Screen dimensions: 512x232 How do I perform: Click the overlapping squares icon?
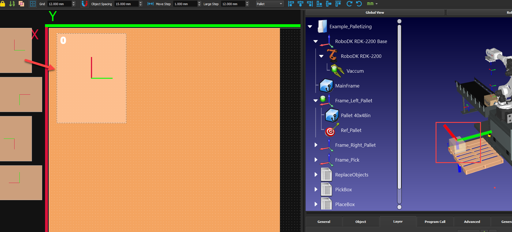21,4
